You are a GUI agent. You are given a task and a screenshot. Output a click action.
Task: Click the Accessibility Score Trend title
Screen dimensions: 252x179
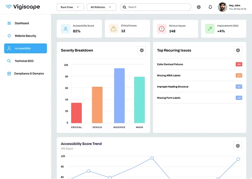point(81,143)
